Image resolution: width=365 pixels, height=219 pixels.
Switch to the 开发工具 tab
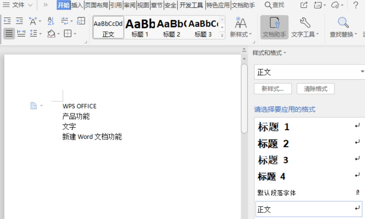(191, 5)
